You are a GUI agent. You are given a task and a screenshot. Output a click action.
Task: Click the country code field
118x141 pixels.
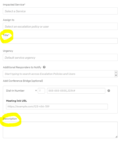pyautogui.click(x=41, y=91)
